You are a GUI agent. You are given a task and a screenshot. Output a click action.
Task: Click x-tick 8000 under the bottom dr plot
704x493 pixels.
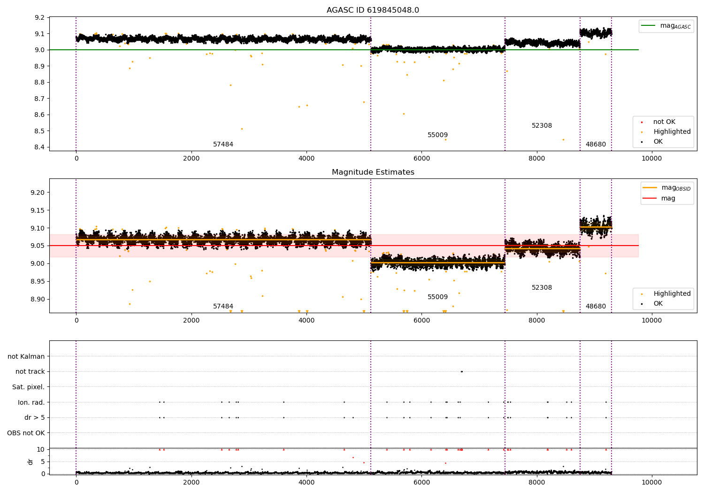pos(537,483)
